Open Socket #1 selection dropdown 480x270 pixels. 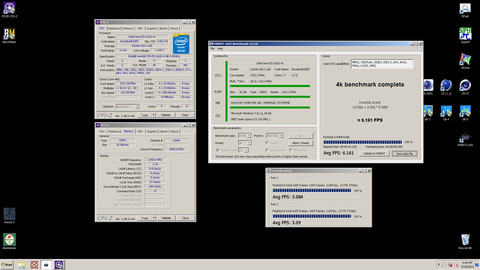(127, 107)
